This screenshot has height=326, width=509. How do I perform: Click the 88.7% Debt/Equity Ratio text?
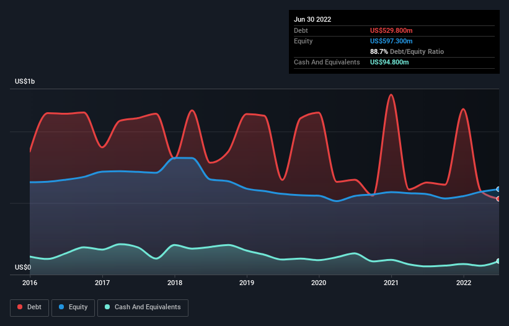(x=407, y=51)
